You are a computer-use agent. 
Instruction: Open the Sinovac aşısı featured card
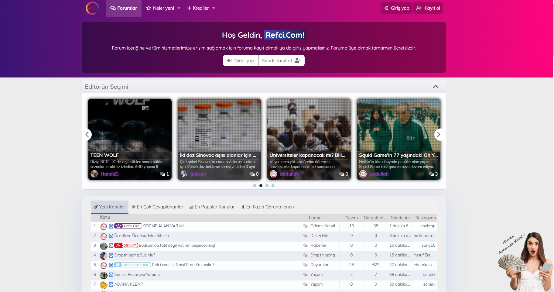[x=219, y=139]
